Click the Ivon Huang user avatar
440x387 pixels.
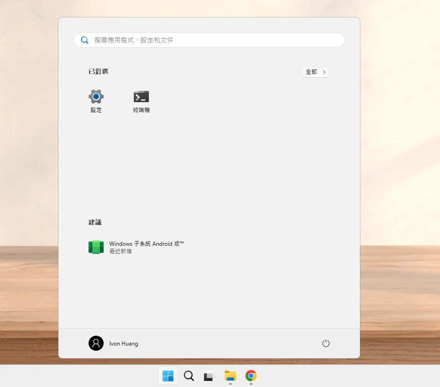click(x=96, y=343)
